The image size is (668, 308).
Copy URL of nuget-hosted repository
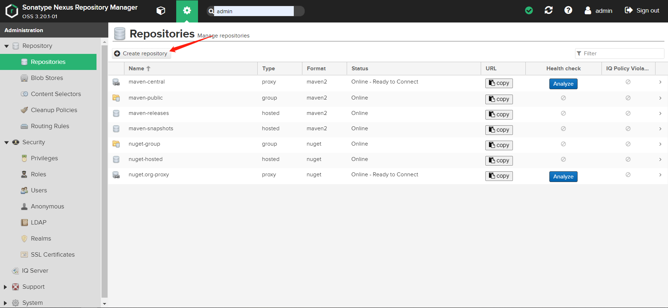(499, 161)
